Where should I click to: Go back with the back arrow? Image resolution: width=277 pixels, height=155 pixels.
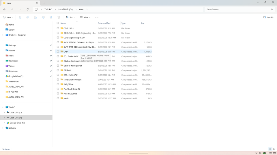[x=4, y=9]
